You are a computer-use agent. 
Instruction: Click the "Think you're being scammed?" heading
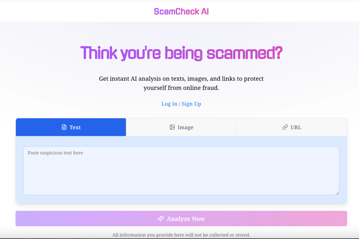click(x=181, y=53)
